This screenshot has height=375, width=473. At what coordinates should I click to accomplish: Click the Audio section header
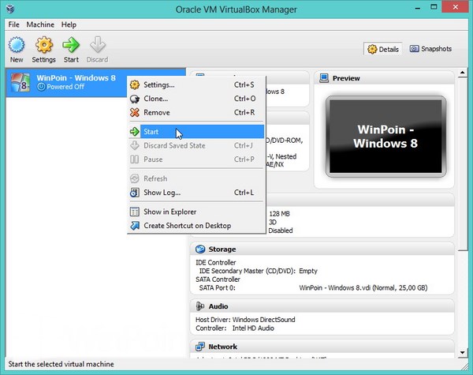322,306
